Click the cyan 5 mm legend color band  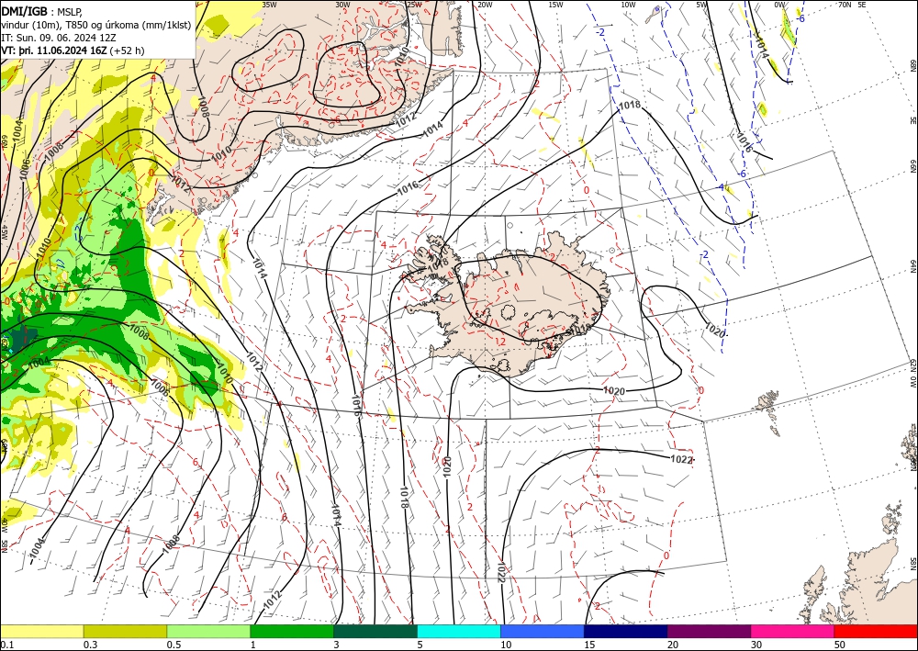459,631
